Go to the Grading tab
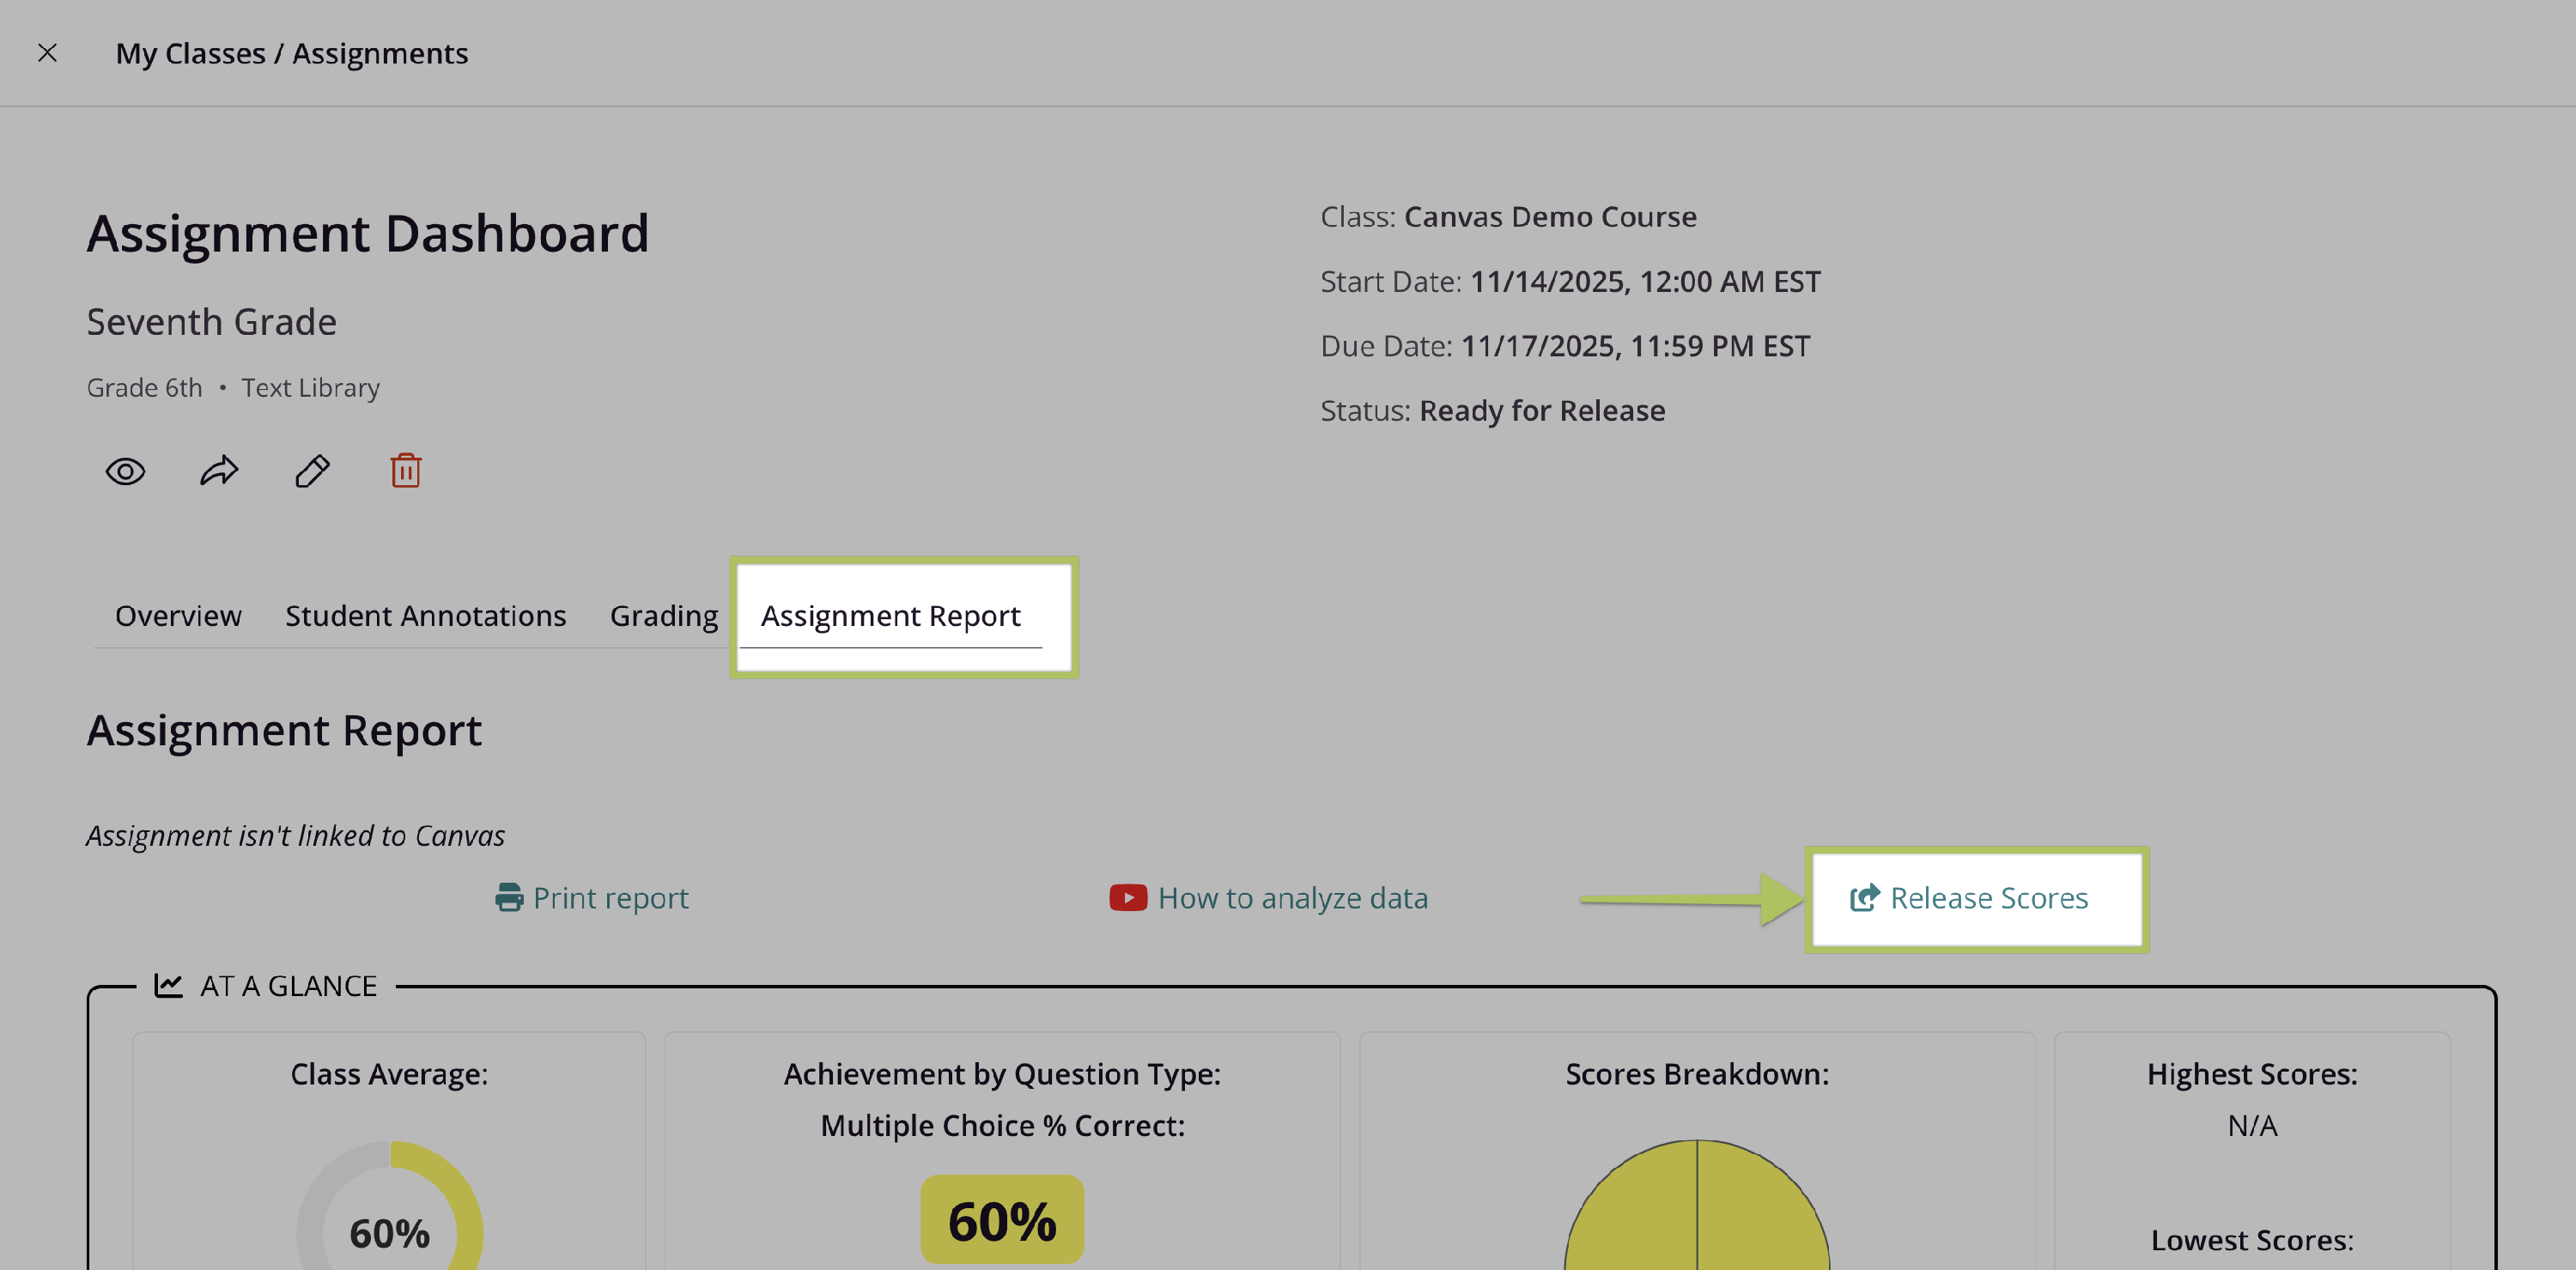Image resolution: width=2576 pixels, height=1270 pixels. 664,616
